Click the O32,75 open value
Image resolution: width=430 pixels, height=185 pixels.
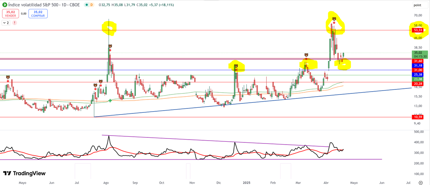pyautogui.click(x=104, y=5)
